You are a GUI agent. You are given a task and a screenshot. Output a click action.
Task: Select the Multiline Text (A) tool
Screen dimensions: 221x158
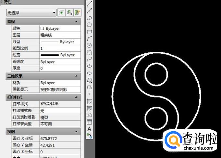tap(90, 129)
